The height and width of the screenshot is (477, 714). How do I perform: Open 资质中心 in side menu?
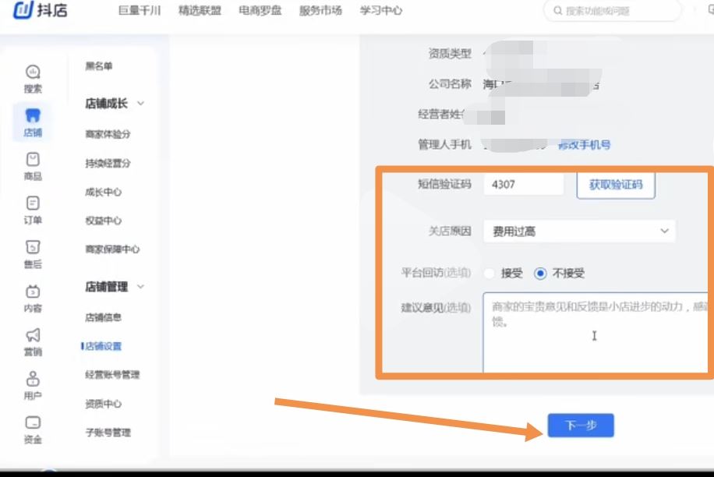coord(104,404)
